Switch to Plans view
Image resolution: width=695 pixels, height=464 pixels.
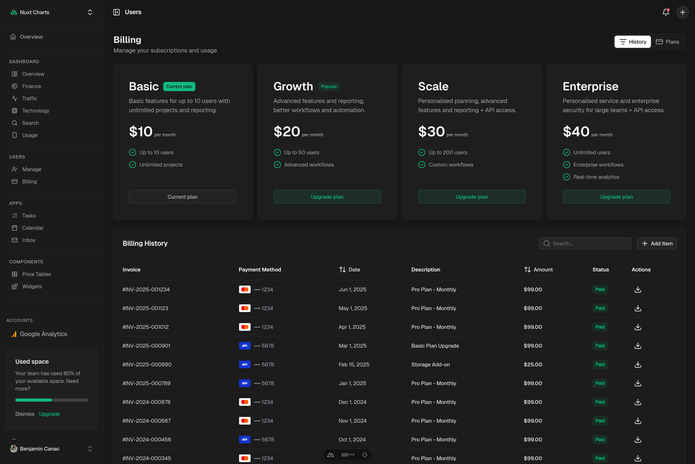click(x=667, y=42)
